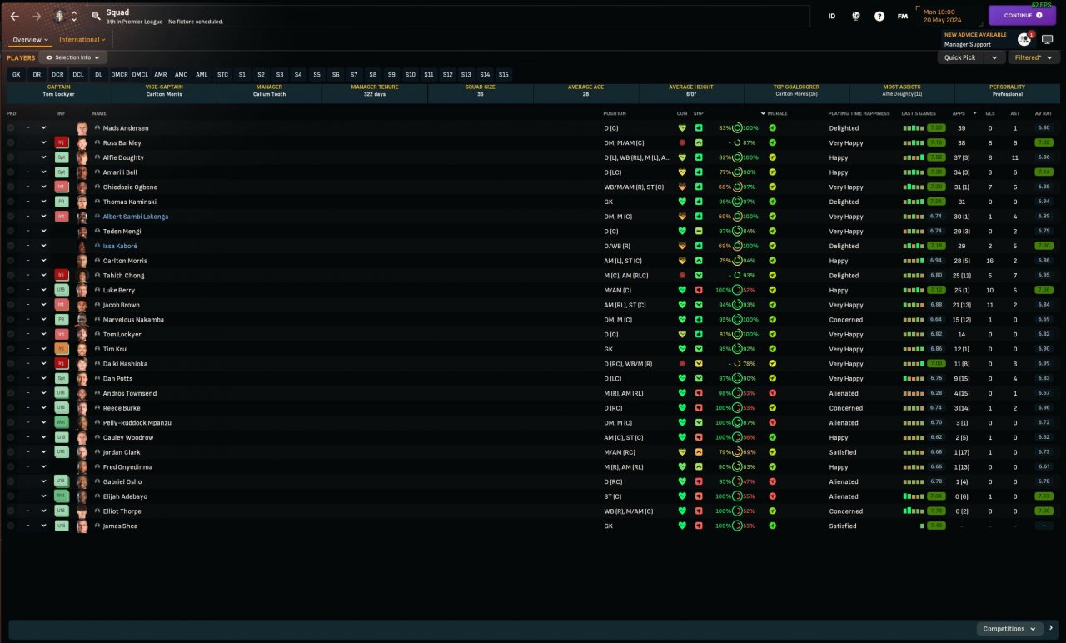Click Andros Townsend's red morale icon
The width and height of the screenshot is (1066, 643).
pyautogui.click(x=772, y=393)
